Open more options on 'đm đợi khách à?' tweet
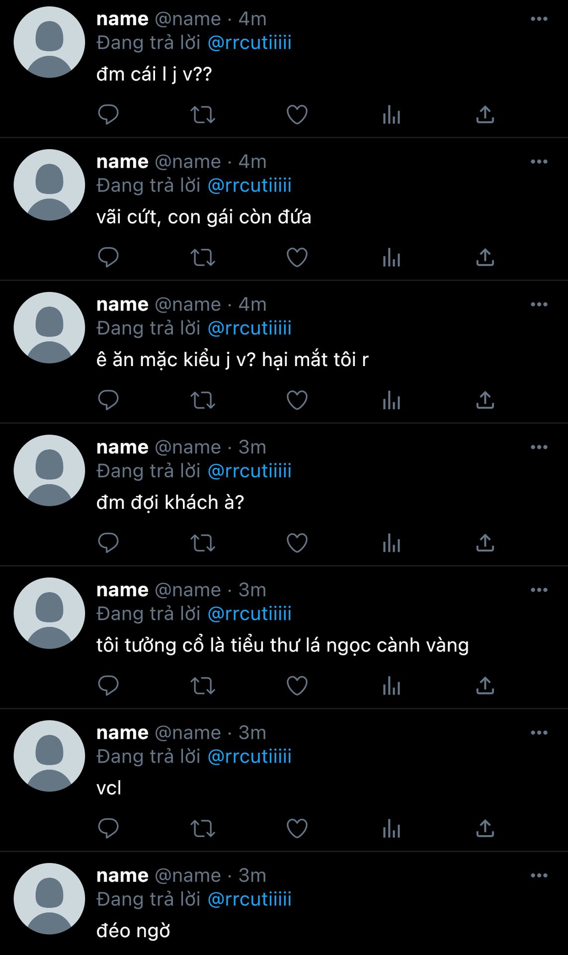Screen dimensions: 568x955 539,447
